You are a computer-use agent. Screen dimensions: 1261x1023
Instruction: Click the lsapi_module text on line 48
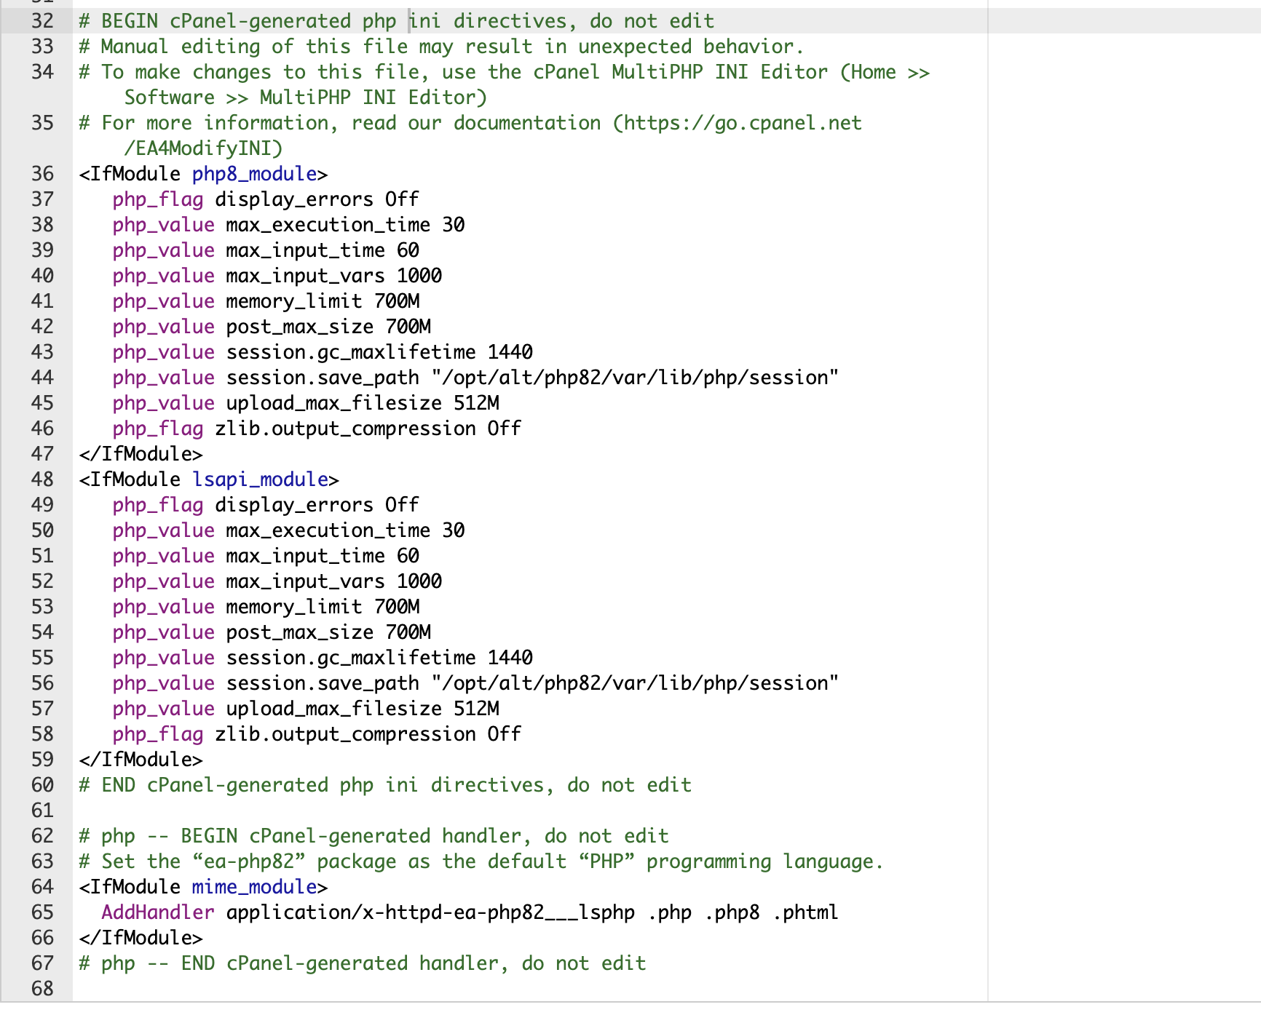[x=260, y=479]
